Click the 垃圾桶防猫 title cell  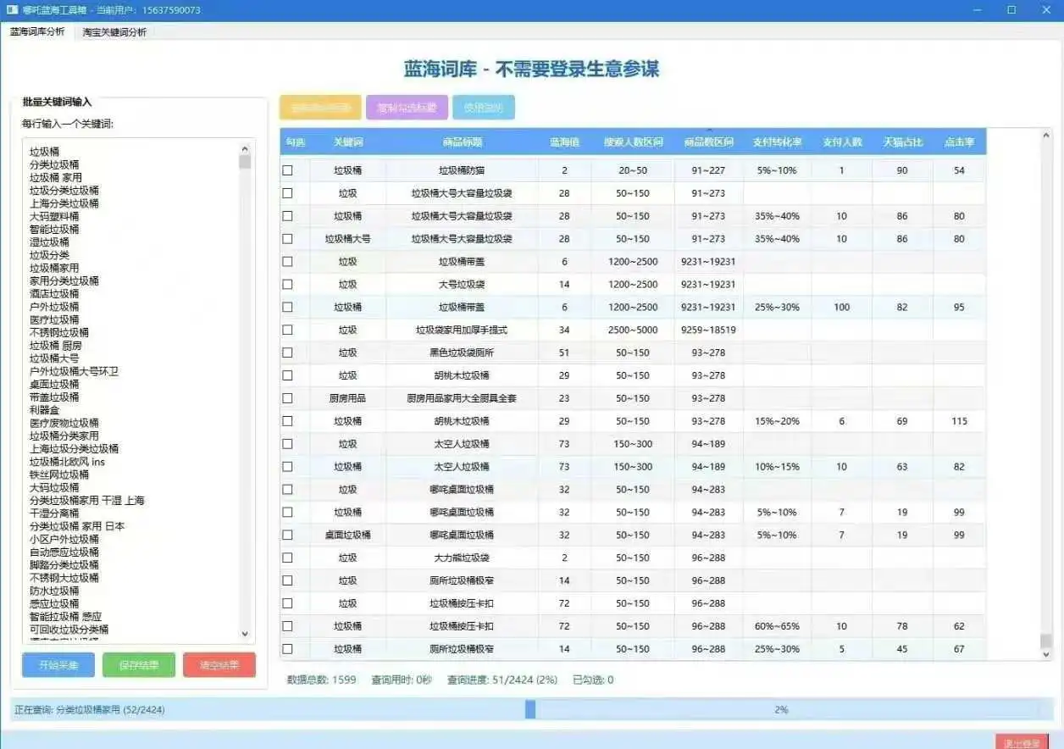(x=462, y=170)
